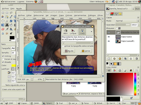Open san_antonio location dropdown in file manager

(70, 94)
